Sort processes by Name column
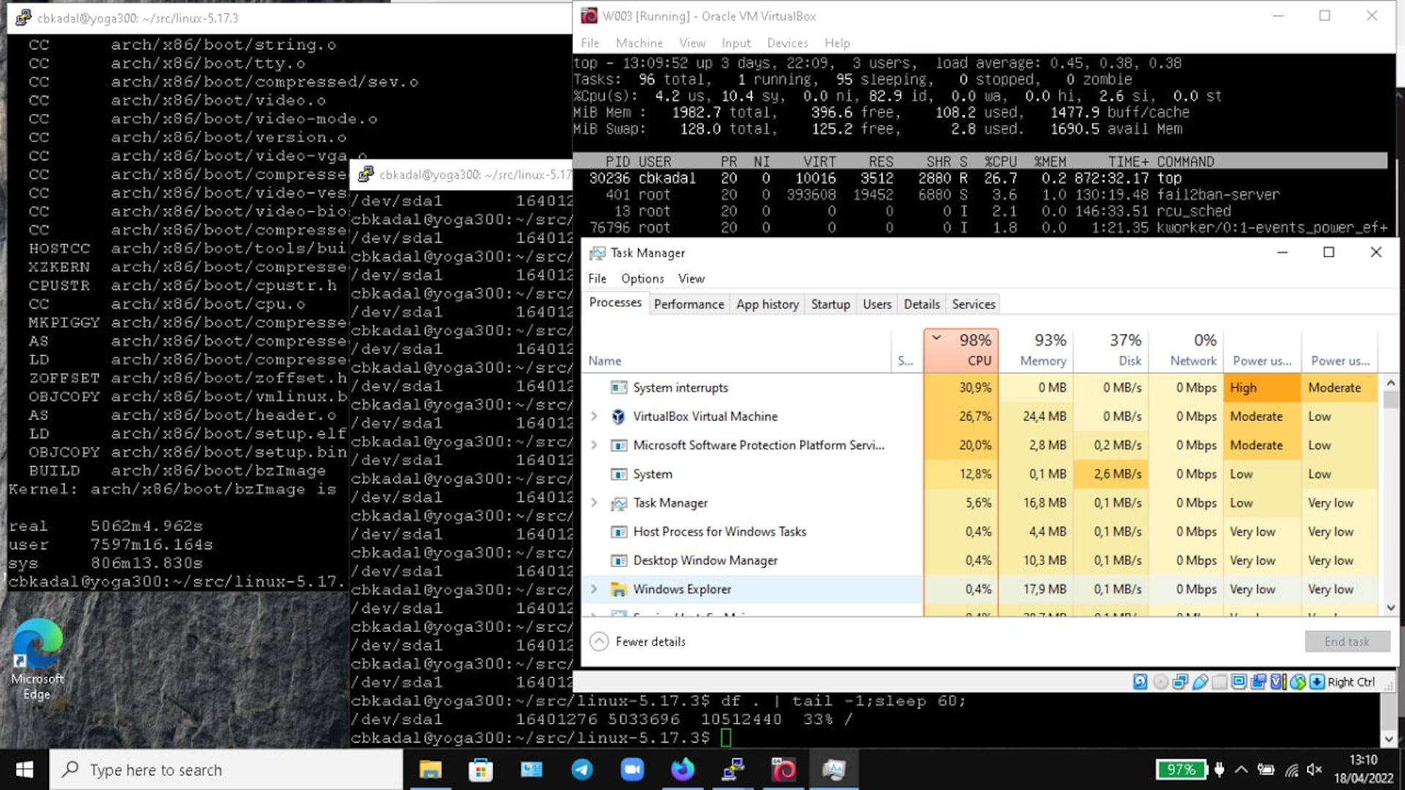 click(738, 350)
